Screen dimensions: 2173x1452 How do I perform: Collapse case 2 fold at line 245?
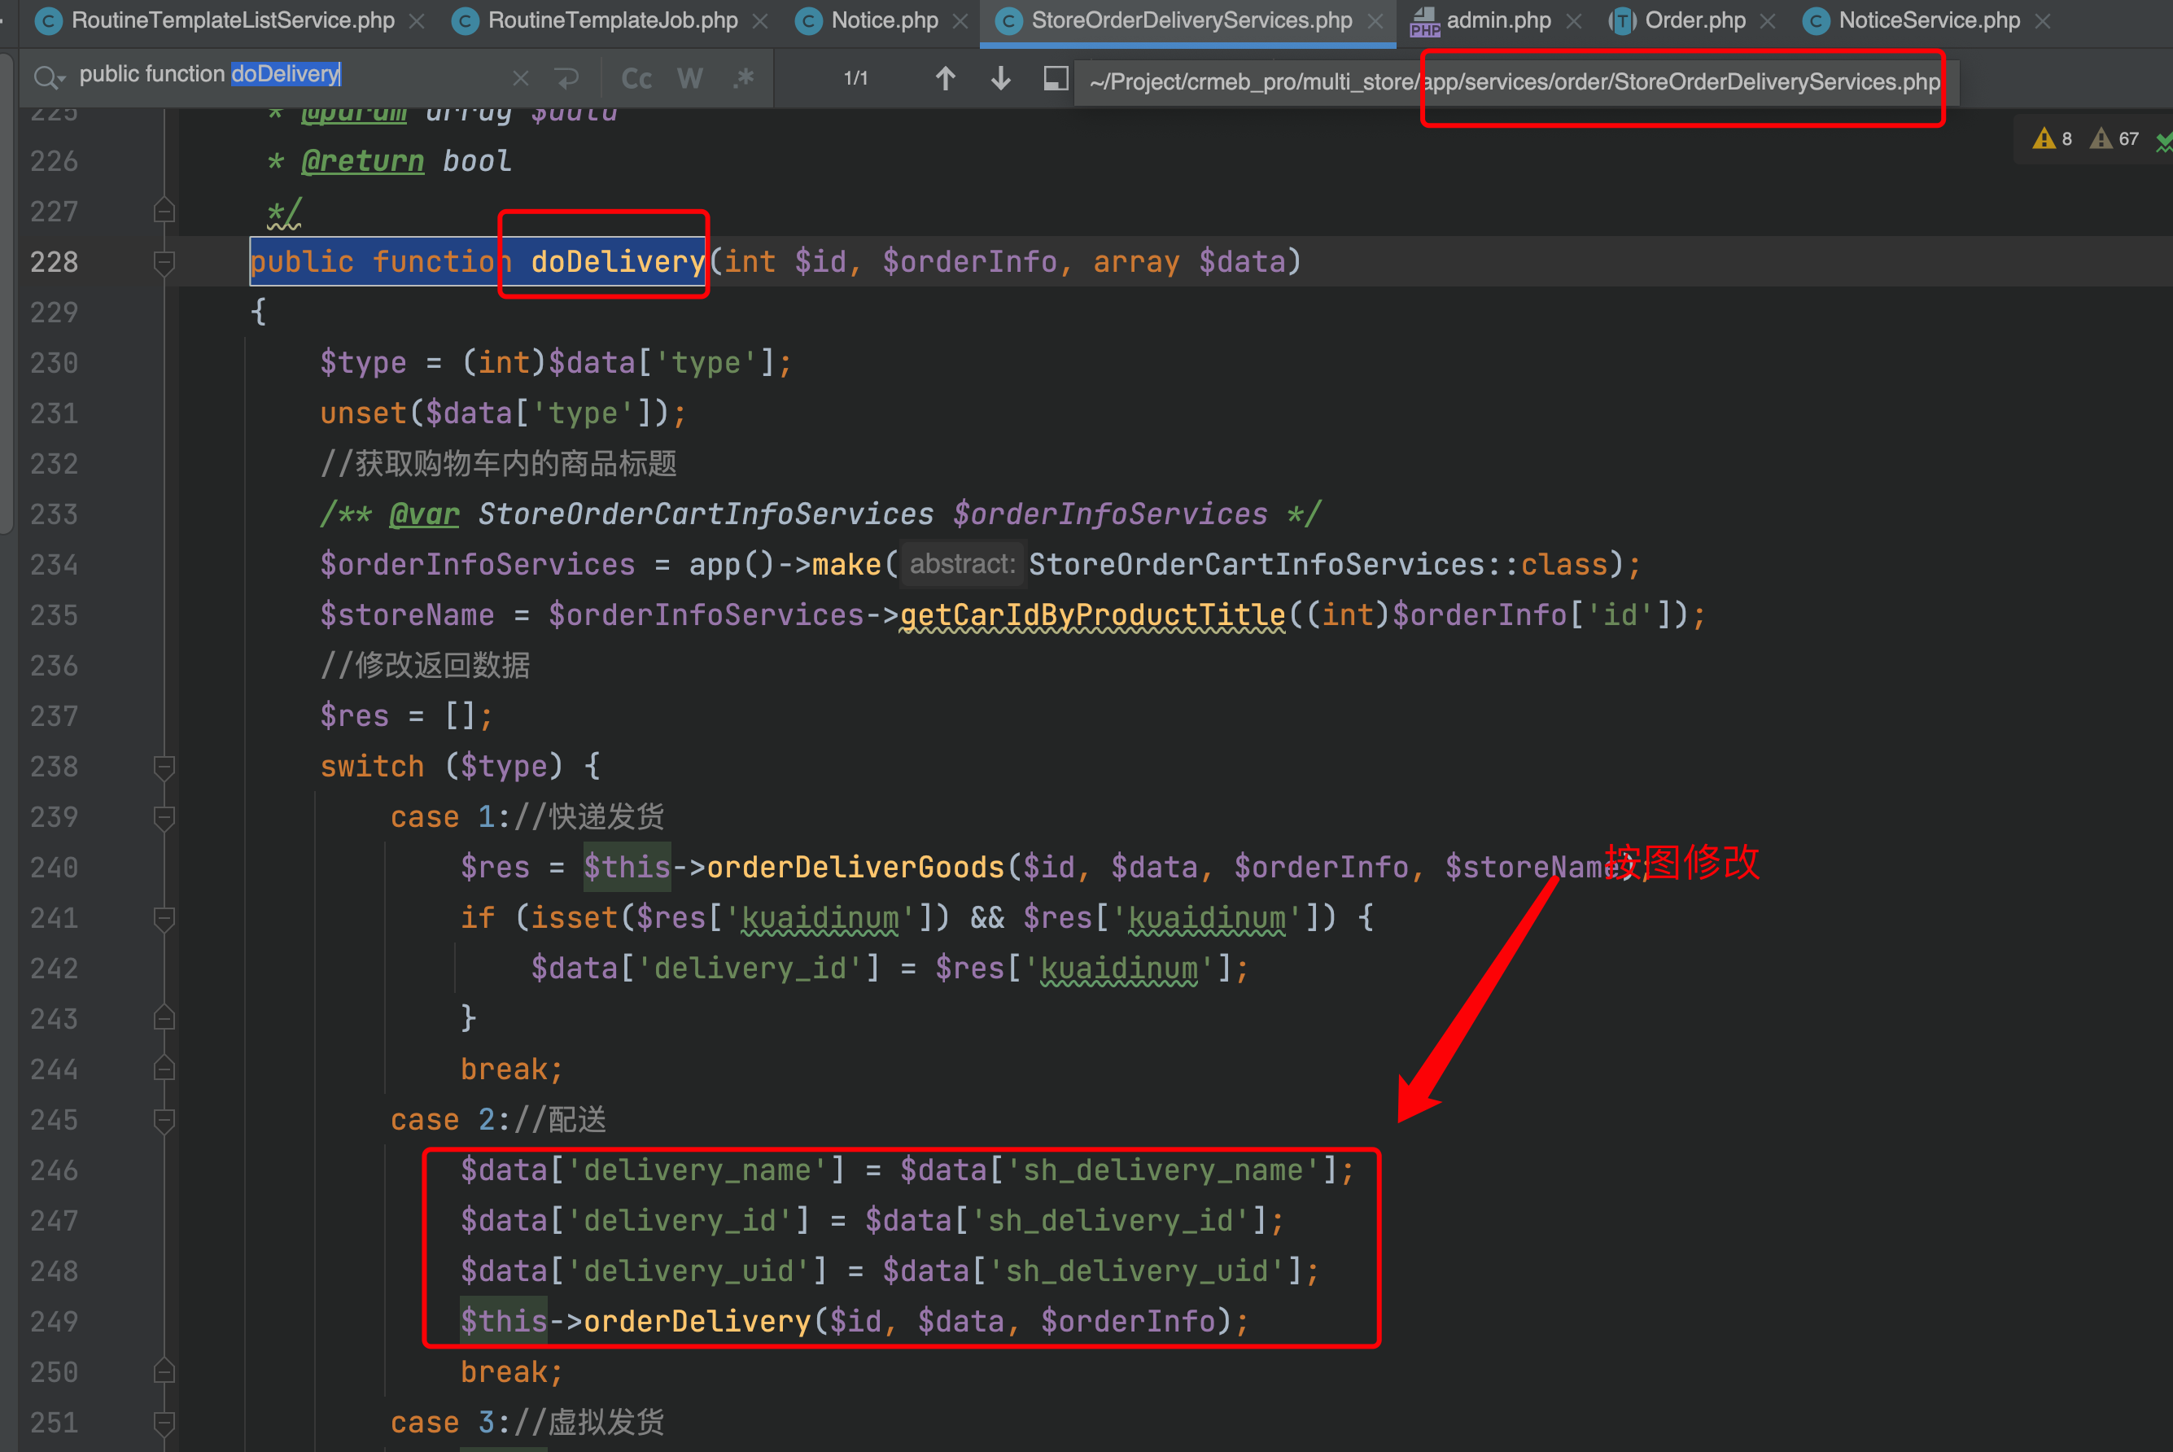164,1121
